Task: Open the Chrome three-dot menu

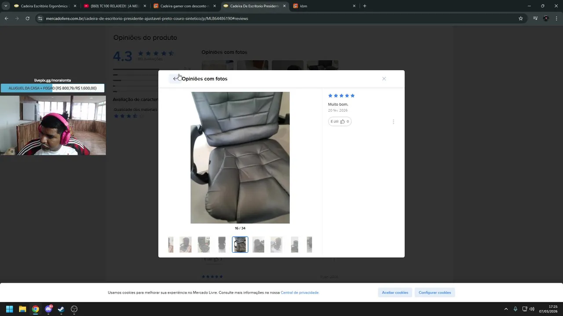Action: [x=557, y=18]
